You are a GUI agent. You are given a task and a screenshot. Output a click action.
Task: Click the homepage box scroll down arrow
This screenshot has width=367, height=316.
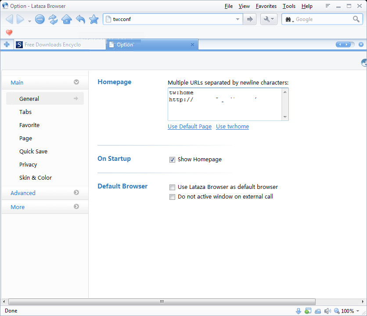[x=285, y=117]
